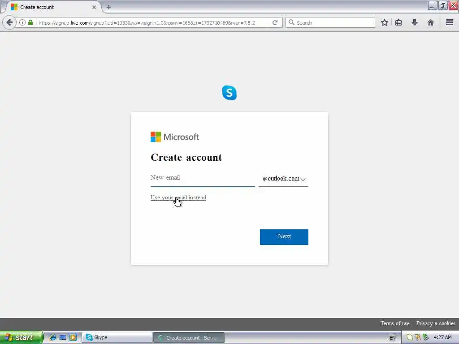The width and height of the screenshot is (459, 344).
Task: Launch Internet Explorer from quick launch
Action: (x=53, y=337)
